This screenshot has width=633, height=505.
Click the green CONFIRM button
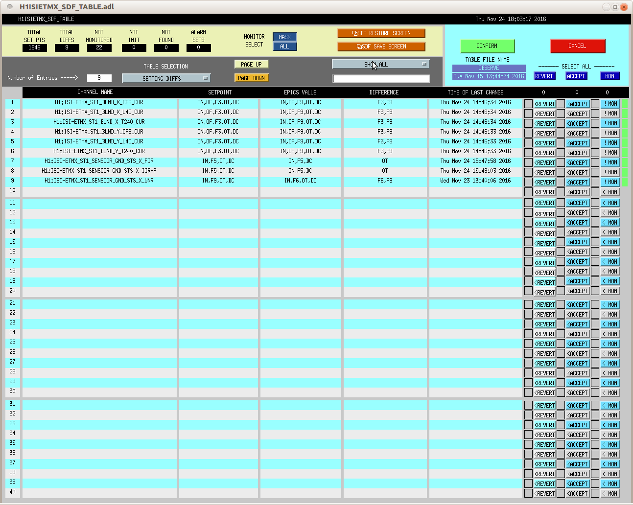(x=487, y=46)
